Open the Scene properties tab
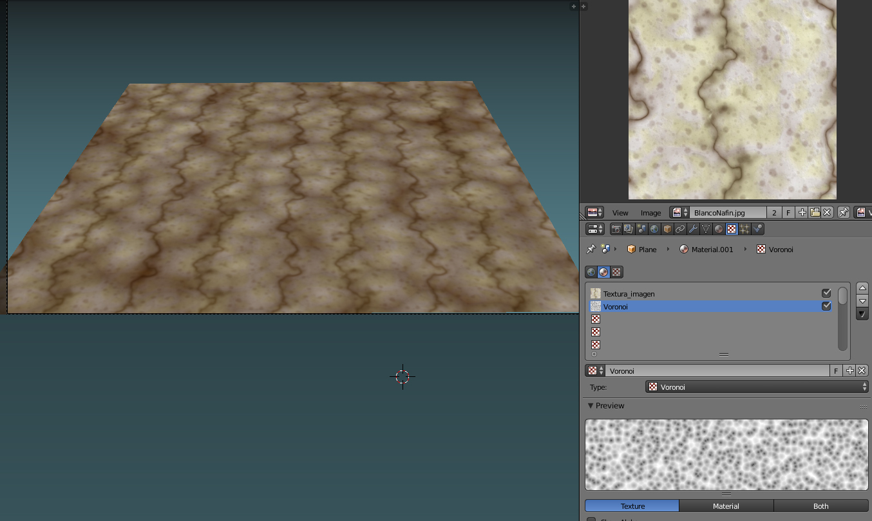Viewport: 872px width, 521px height. pyautogui.click(x=641, y=229)
